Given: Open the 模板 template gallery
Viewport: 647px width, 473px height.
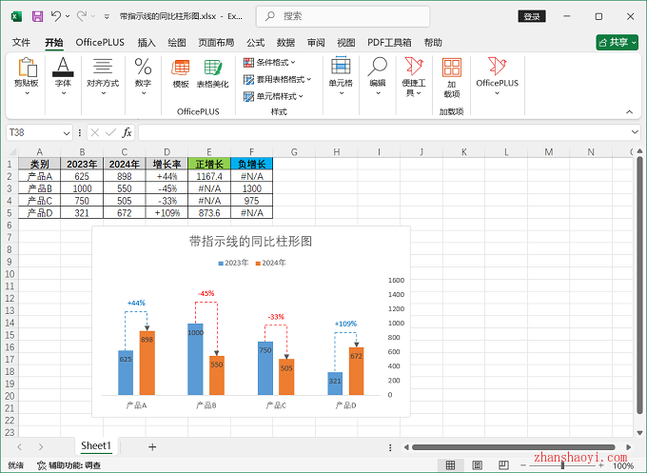Looking at the screenshot, I should click(x=181, y=73).
